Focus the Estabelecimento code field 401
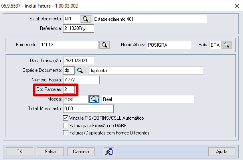Image resolution: width=243 pixels, height=160 pixels. [71, 19]
